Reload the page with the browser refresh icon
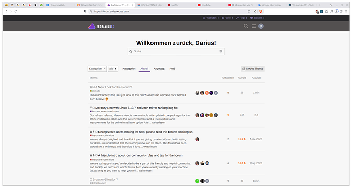The image size is (352, 190). [x=16, y=11]
